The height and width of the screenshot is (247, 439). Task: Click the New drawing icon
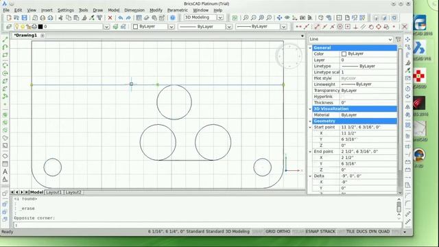(x=9, y=18)
